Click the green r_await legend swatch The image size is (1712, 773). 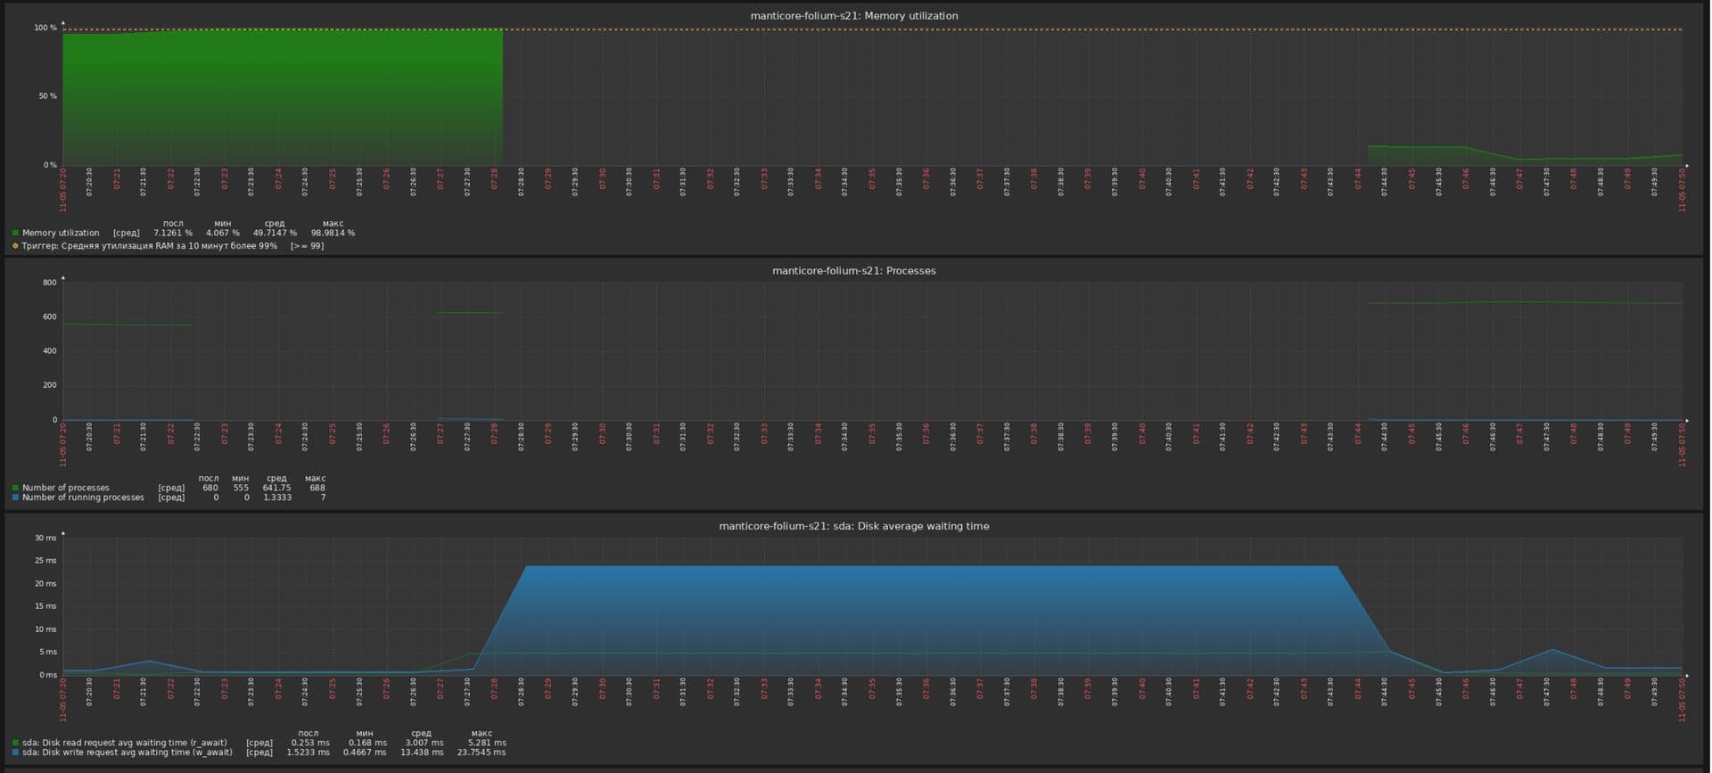pyautogui.click(x=15, y=743)
